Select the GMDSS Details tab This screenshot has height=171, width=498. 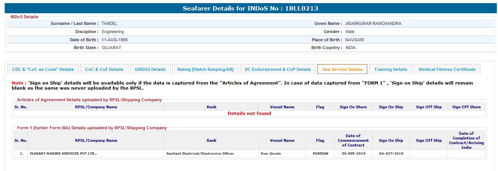pyautogui.click(x=150, y=69)
